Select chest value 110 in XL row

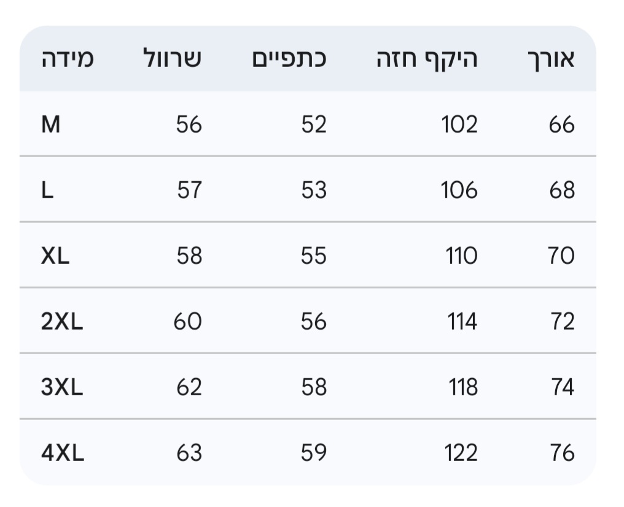(x=461, y=256)
